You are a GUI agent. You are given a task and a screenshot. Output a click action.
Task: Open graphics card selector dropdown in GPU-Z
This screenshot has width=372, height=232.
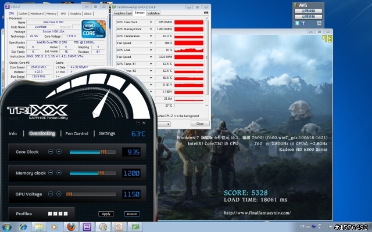click(168, 124)
